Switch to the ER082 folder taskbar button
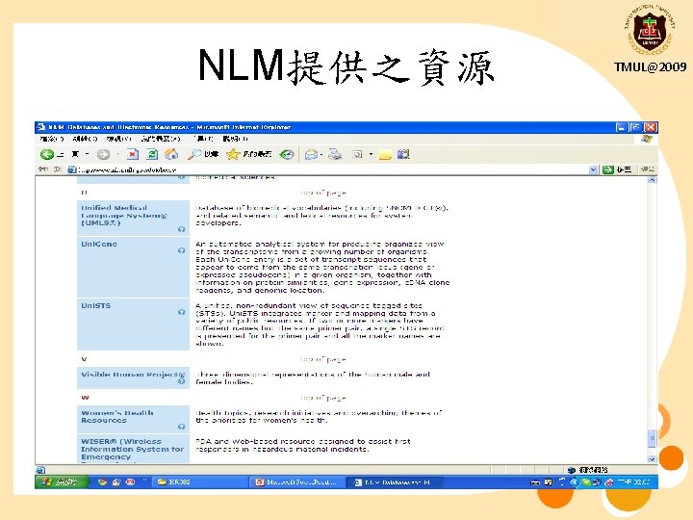Screen dimensions: 693x520 (200, 482)
